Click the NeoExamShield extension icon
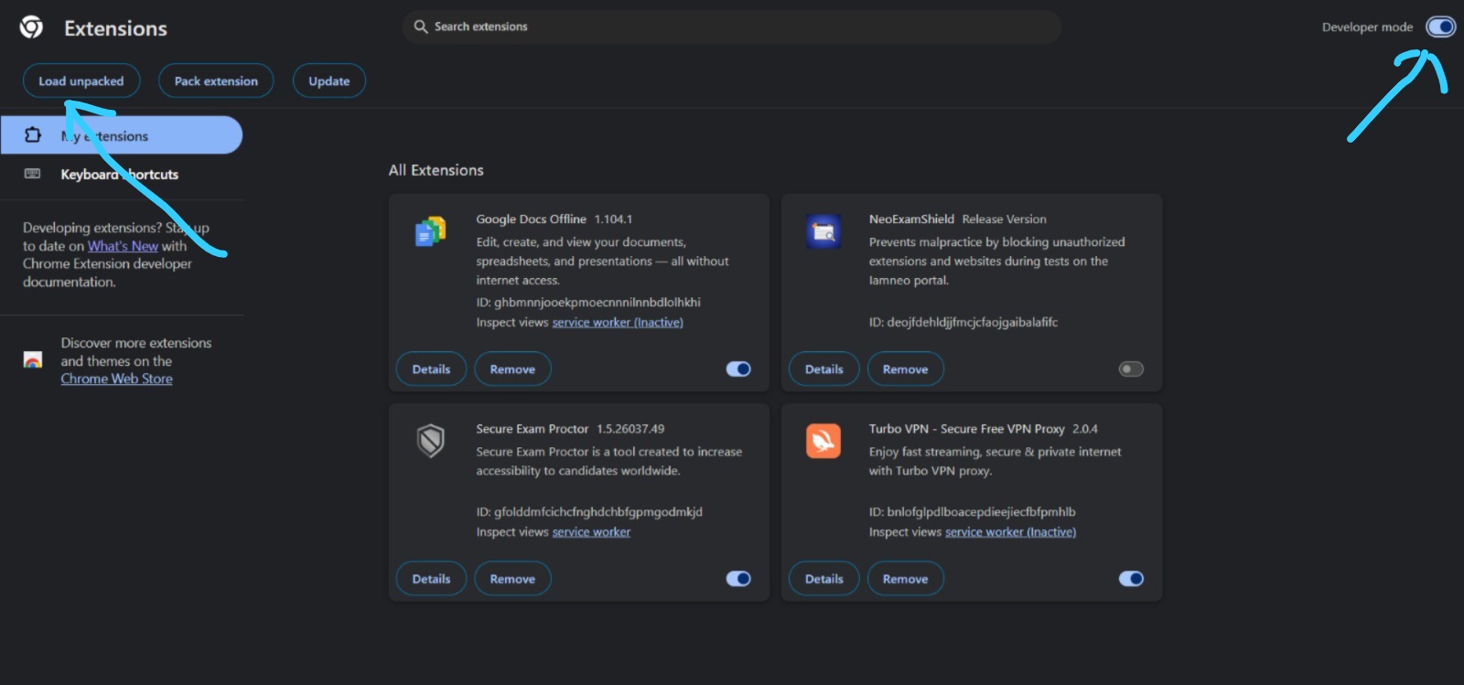Viewport: 1464px width, 685px height. pos(823,232)
